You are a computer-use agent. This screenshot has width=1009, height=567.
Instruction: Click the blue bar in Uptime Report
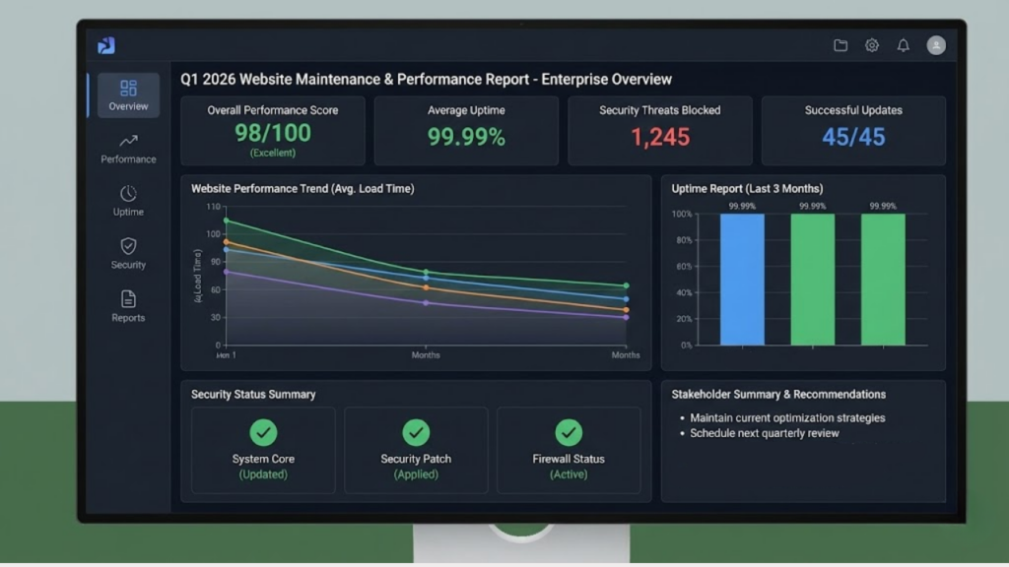coord(742,280)
